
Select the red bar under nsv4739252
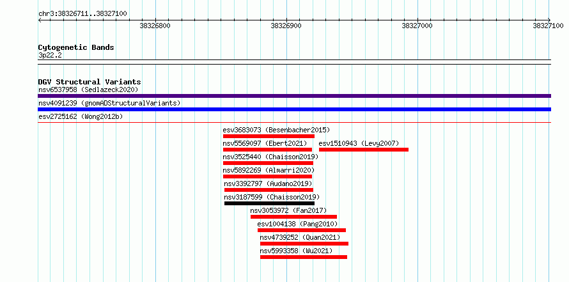(x=304, y=244)
